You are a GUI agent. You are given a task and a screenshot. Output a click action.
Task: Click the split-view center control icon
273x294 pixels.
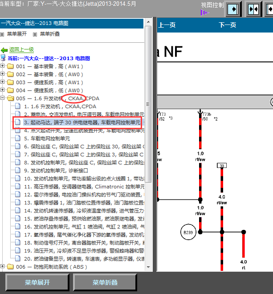point(253,9)
